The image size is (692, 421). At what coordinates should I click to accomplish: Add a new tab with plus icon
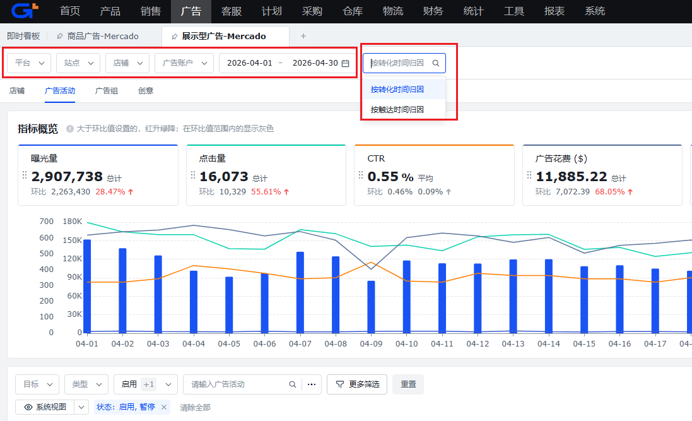(303, 36)
